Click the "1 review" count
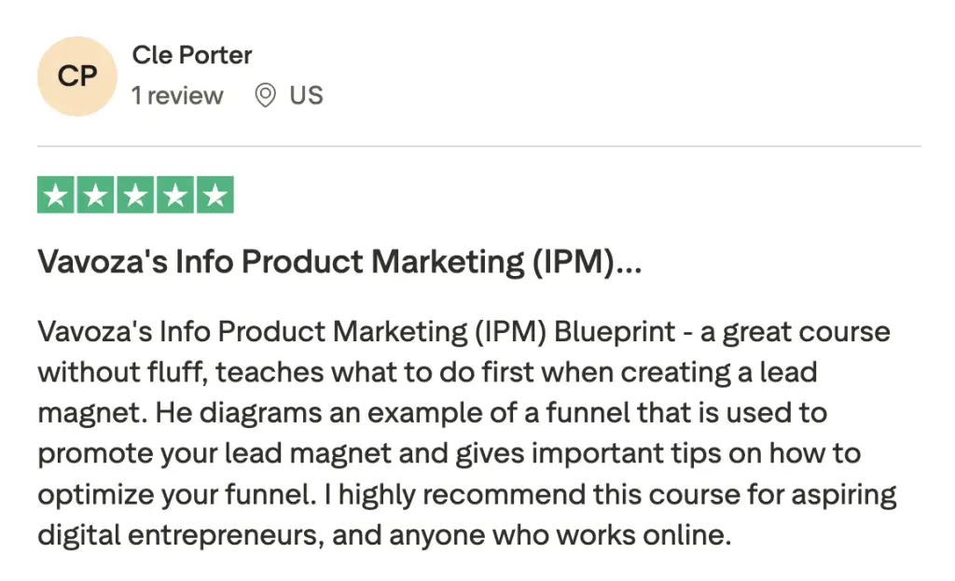Image resolution: width=955 pixels, height=581 pixels. click(x=177, y=95)
